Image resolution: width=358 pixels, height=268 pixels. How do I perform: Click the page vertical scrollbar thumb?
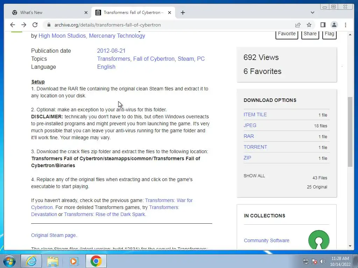[350, 132]
